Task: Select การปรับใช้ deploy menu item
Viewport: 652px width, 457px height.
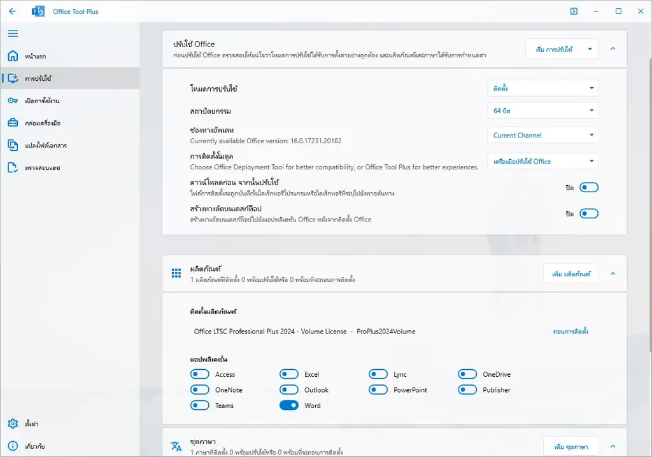Action: [70, 78]
